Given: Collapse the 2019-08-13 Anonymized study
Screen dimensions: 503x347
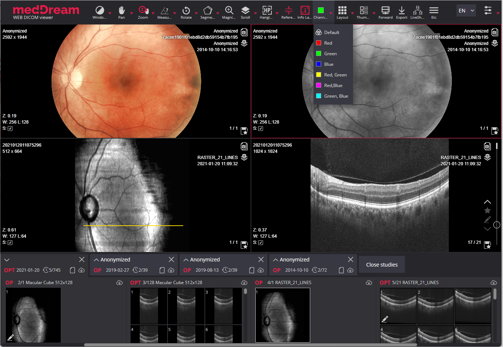Looking at the screenshot, I should point(186,260).
